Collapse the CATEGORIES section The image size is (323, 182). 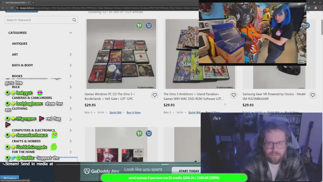click(71, 33)
